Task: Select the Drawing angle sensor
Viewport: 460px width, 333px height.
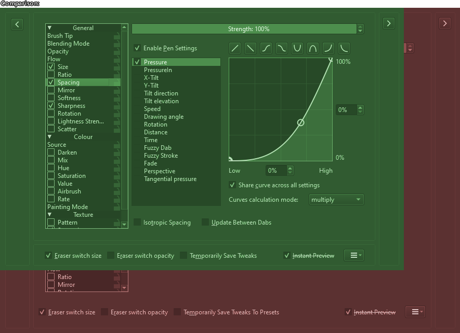Action: tap(176, 117)
